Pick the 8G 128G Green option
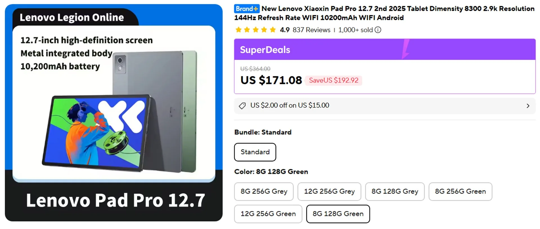The height and width of the screenshot is (229, 540). coord(338,214)
